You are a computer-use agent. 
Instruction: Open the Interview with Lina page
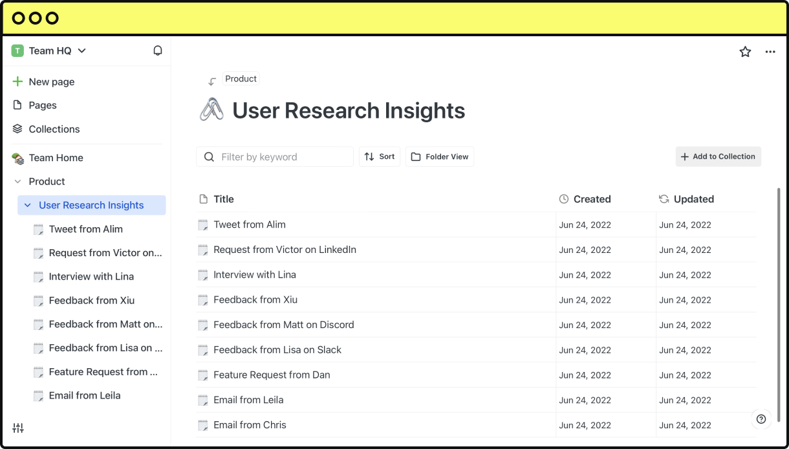coord(254,274)
